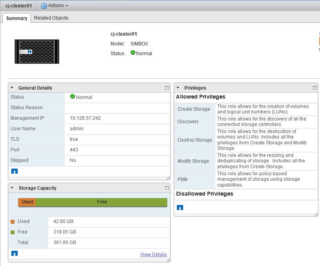Collapse the Privileges section

point(178,88)
